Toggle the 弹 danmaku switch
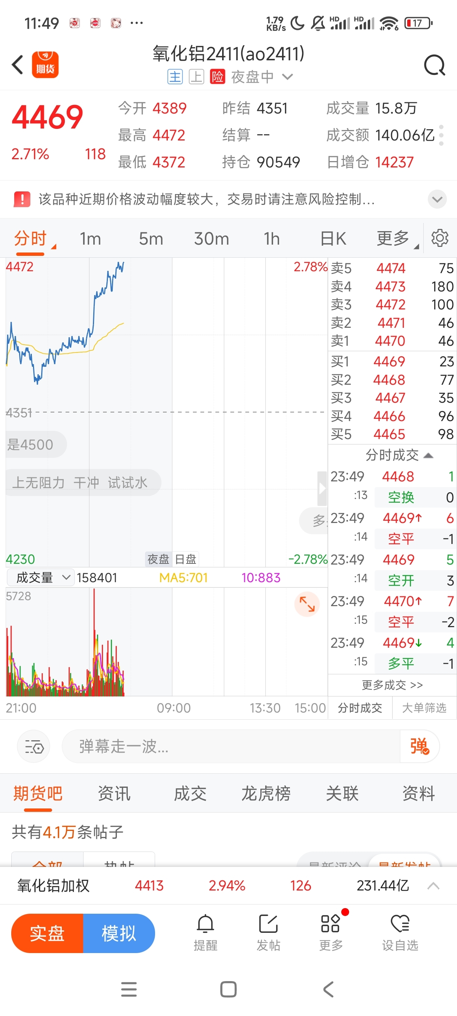 click(x=420, y=746)
